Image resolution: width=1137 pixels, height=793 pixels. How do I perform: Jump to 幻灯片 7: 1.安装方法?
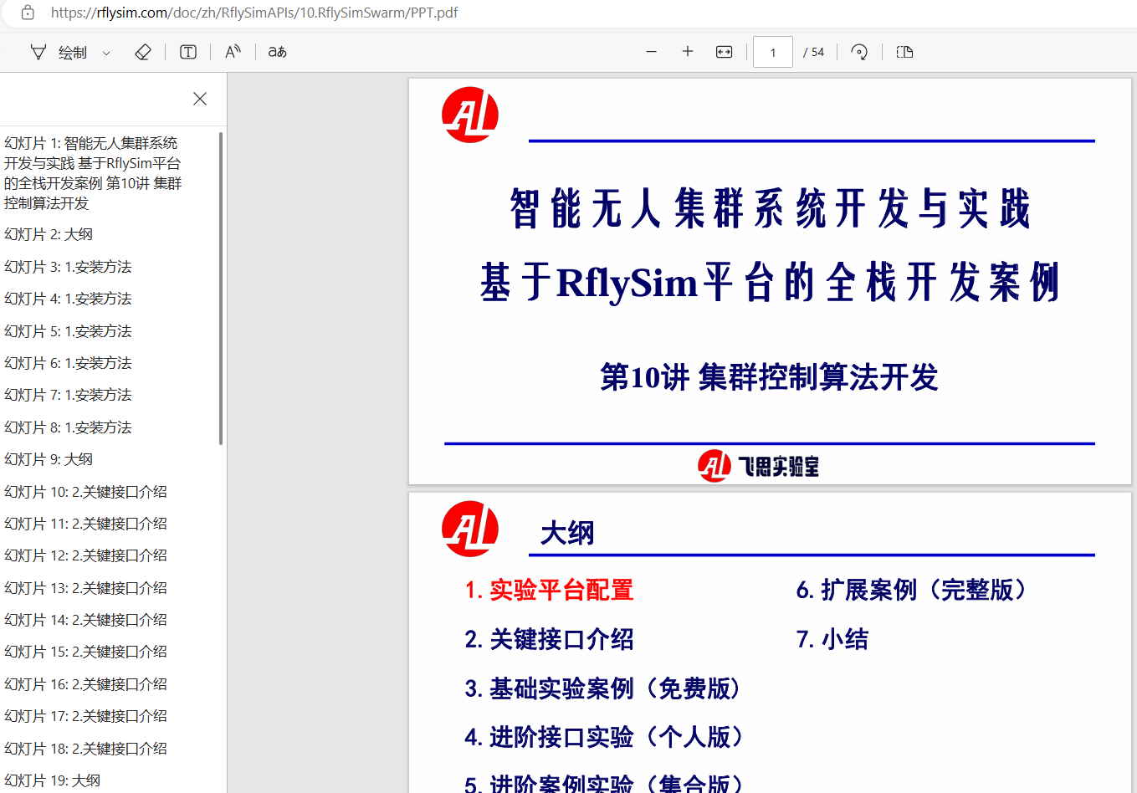pos(68,395)
